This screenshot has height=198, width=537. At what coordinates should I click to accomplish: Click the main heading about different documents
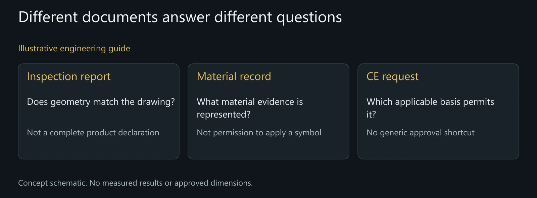coord(180,17)
